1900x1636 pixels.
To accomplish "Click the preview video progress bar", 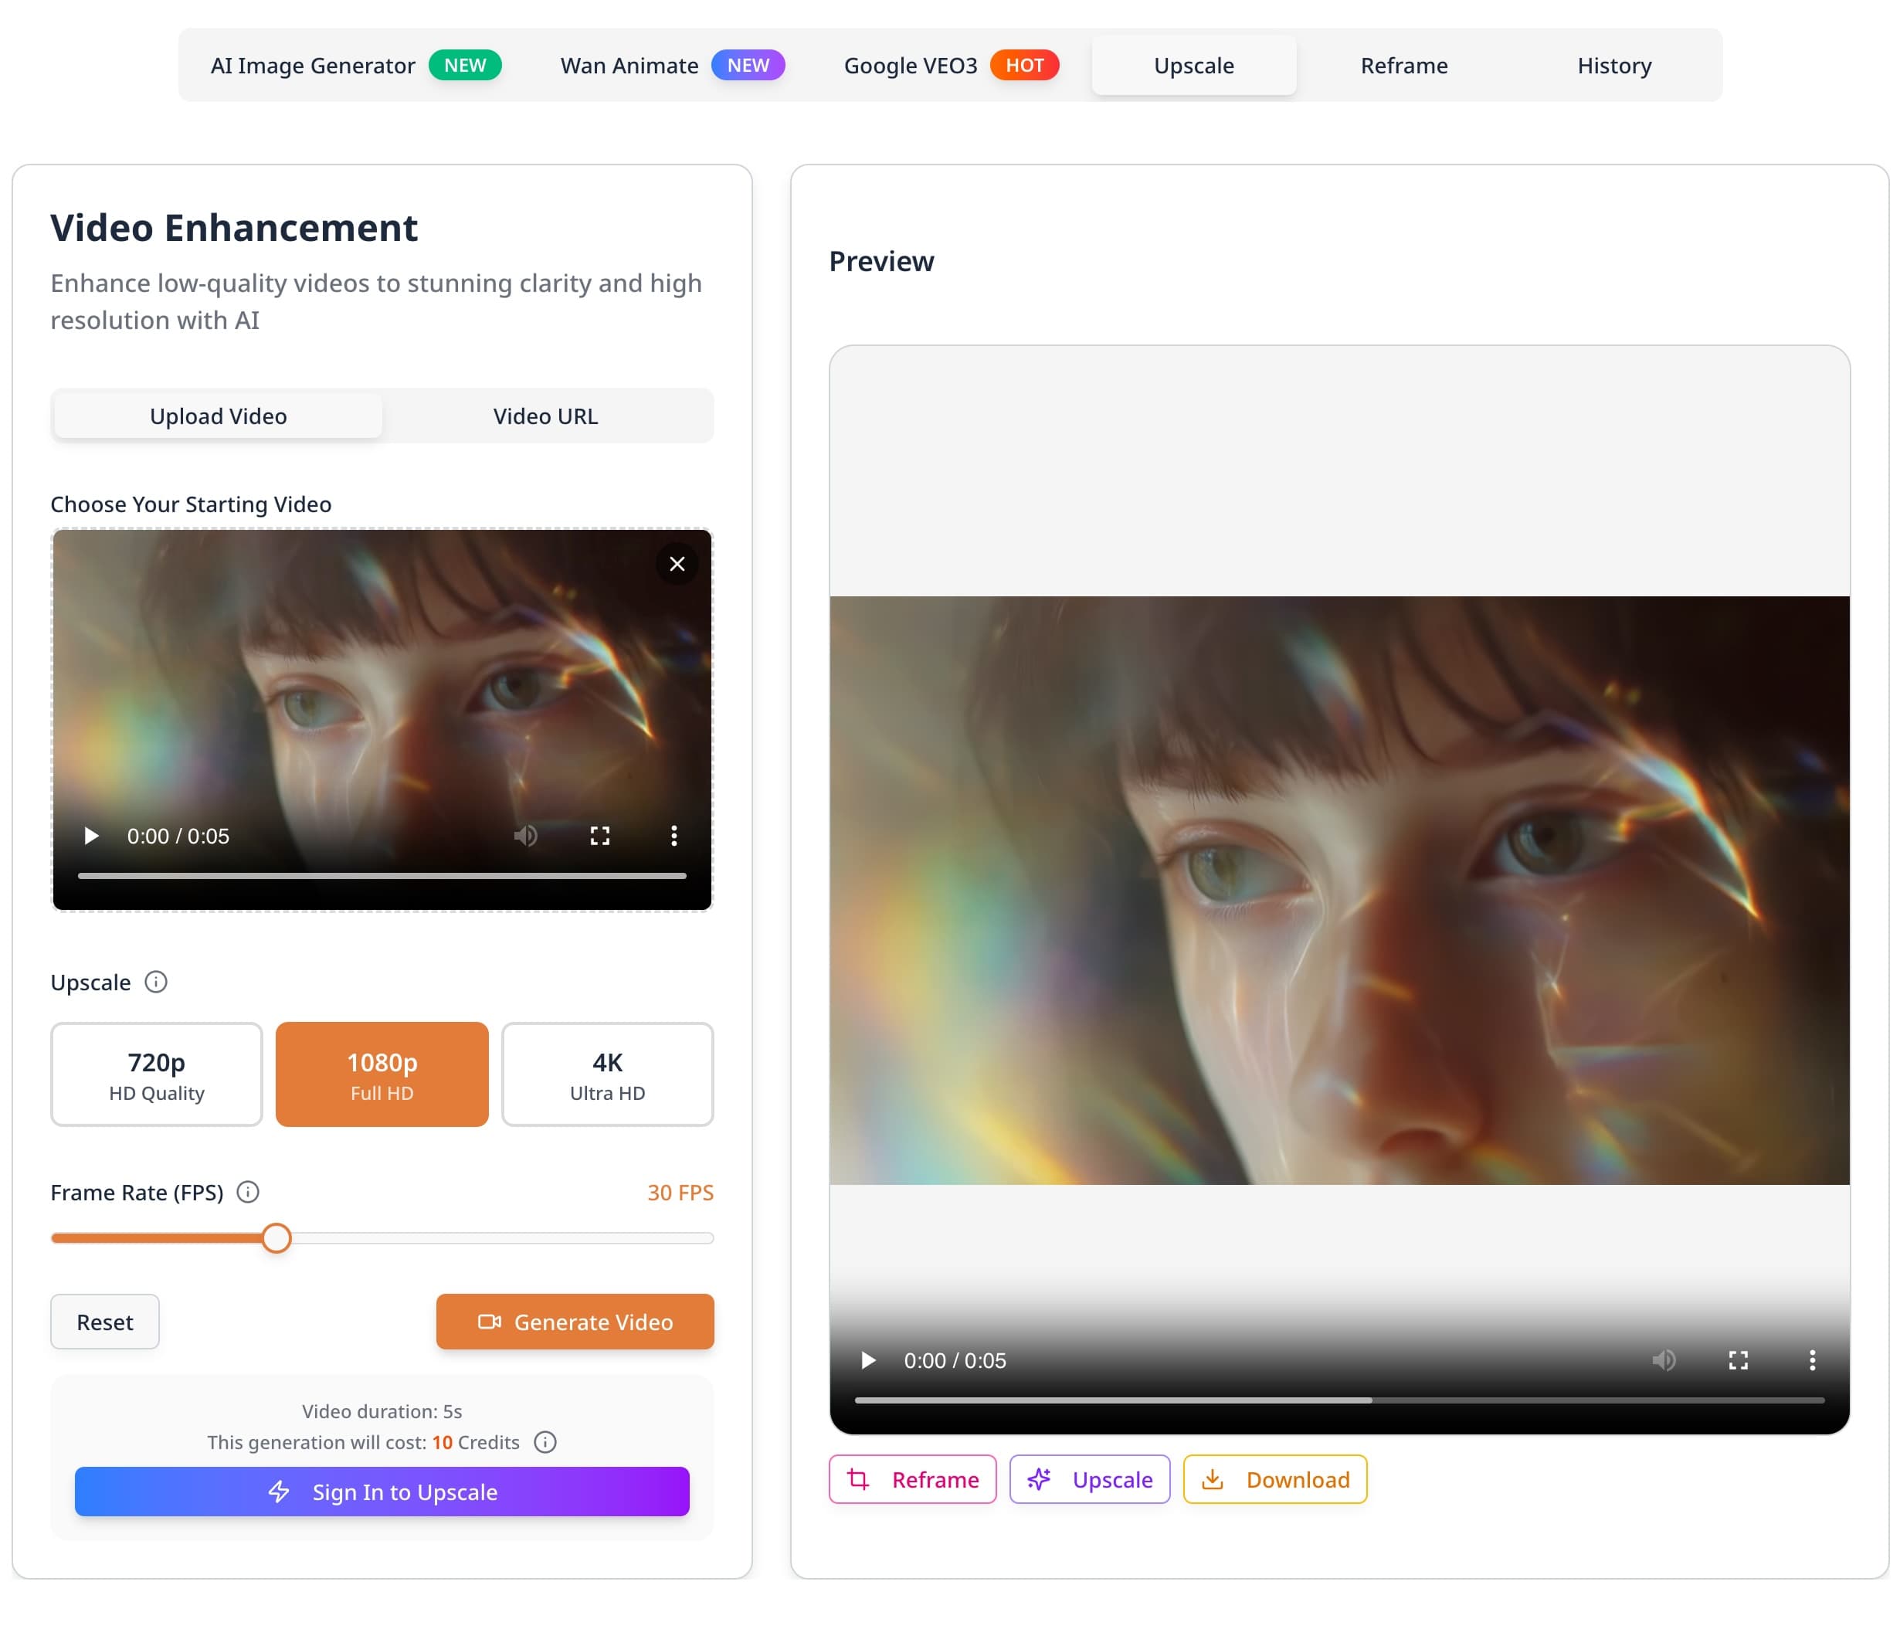I will point(1338,1400).
